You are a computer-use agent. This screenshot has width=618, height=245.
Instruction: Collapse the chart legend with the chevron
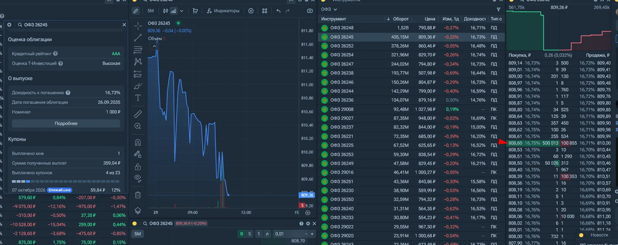(154, 46)
